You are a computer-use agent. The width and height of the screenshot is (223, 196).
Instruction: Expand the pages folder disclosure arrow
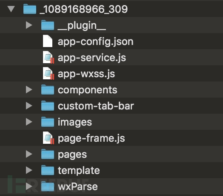pos(29,154)
